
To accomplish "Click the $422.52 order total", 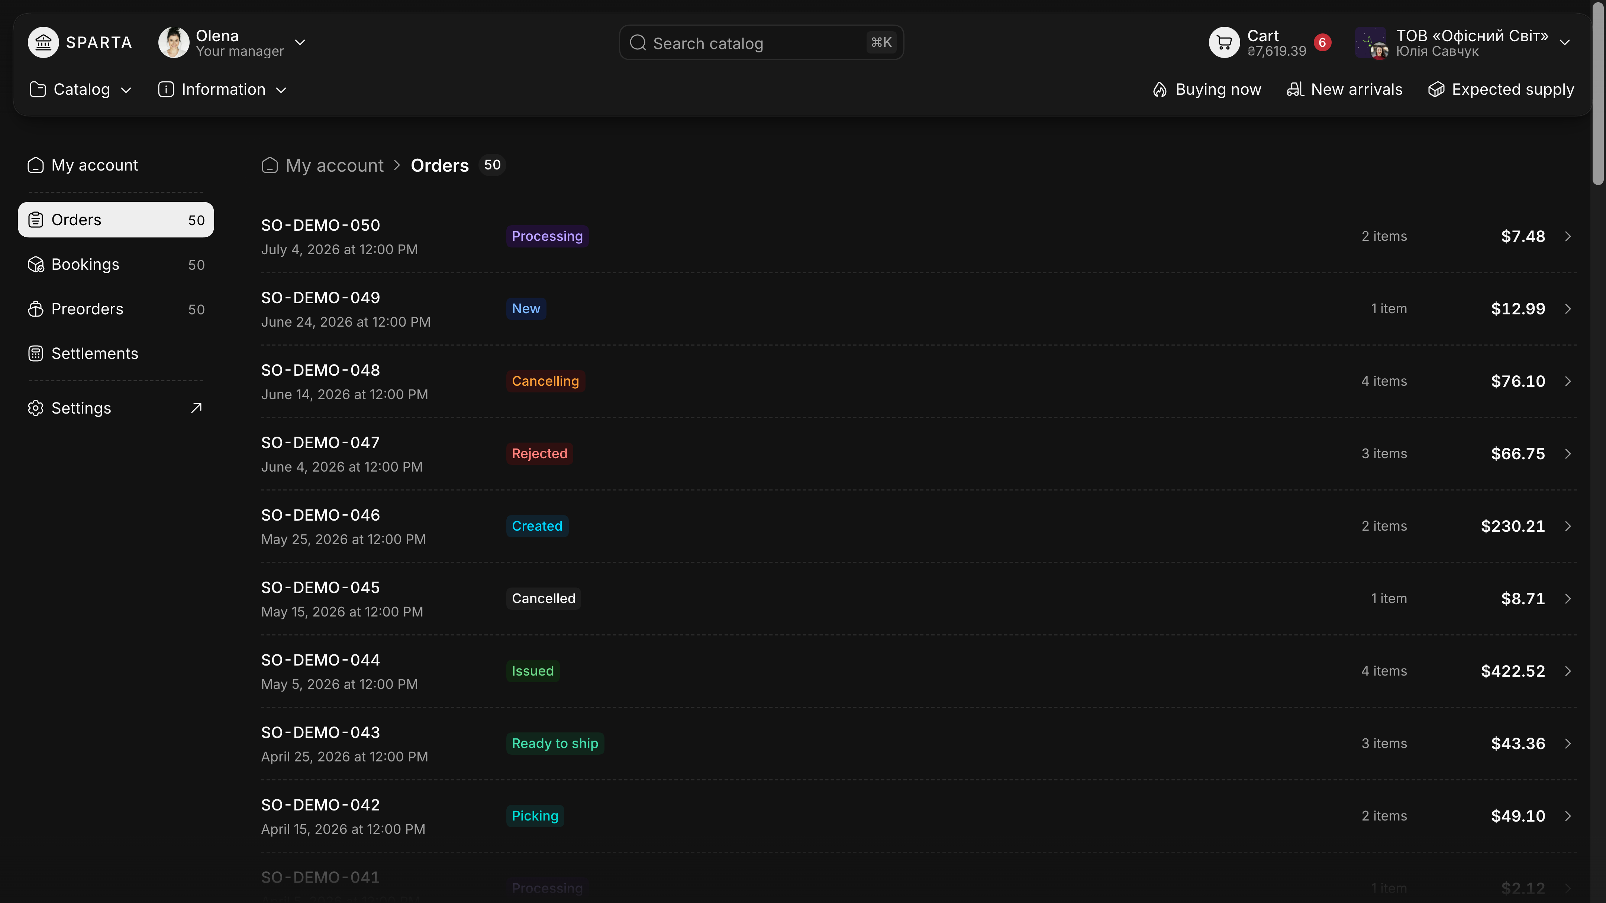I will [1512, 671].
